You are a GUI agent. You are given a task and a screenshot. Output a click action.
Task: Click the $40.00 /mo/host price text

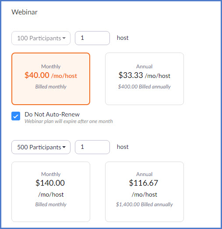point(51,75)
